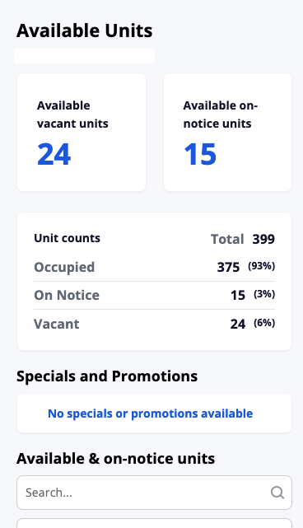
Task: Select the Vacant row label
Action: coord(57,324)
